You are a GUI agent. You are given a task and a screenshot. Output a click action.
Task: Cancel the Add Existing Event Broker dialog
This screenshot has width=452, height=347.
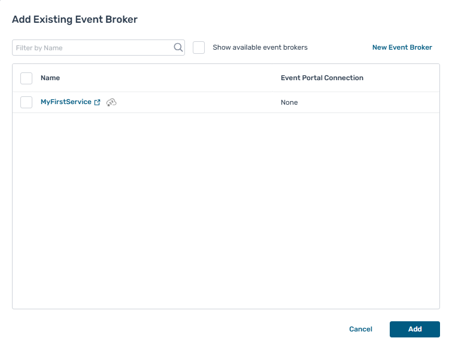(x=360, y=329)
